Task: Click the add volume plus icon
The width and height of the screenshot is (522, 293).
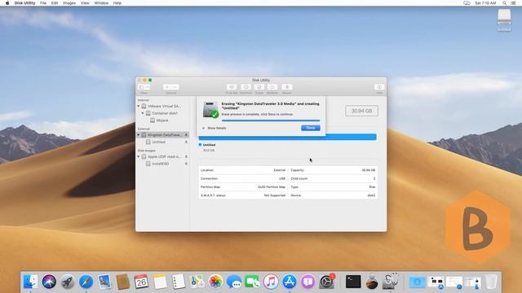Action: [x=167, y=87]
